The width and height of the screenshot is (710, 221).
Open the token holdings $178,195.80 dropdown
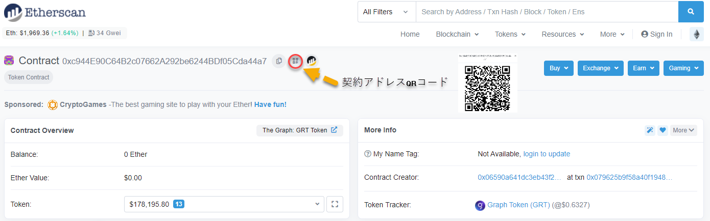pyautogui.click(x=224, y=204)
